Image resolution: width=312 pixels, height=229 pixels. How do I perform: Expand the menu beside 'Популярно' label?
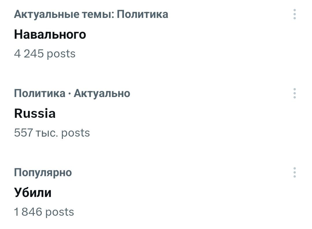pyautogui.click(x=294, y=172)
